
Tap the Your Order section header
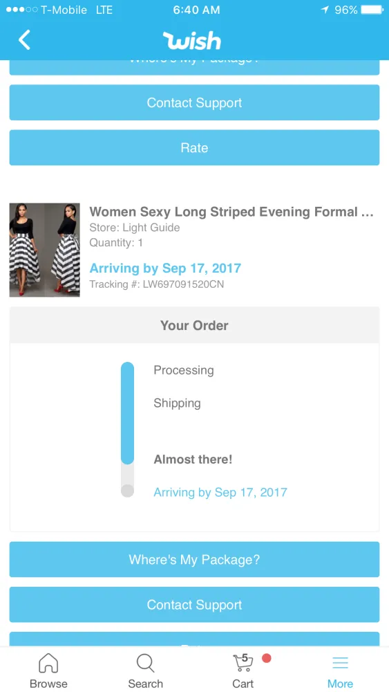pos(194,325)
